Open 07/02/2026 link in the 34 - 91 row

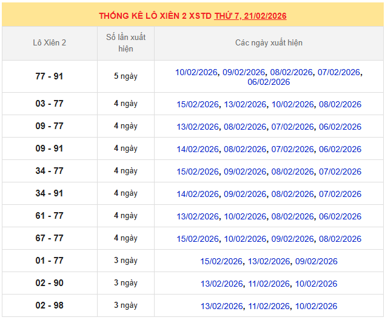[x=340, y=194]
